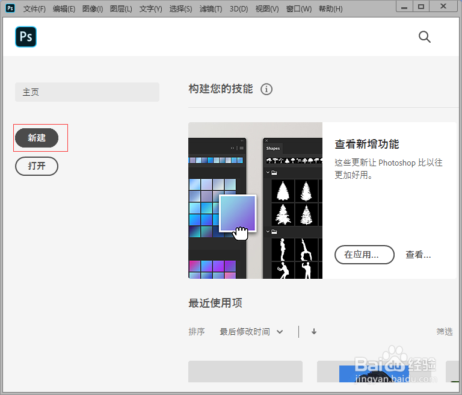Open the 视图(V) menu
462x395 pixels.
click(267, 9)
